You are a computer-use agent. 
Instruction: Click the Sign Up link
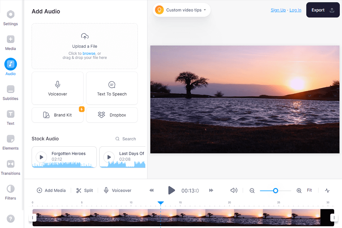[278, 10]
